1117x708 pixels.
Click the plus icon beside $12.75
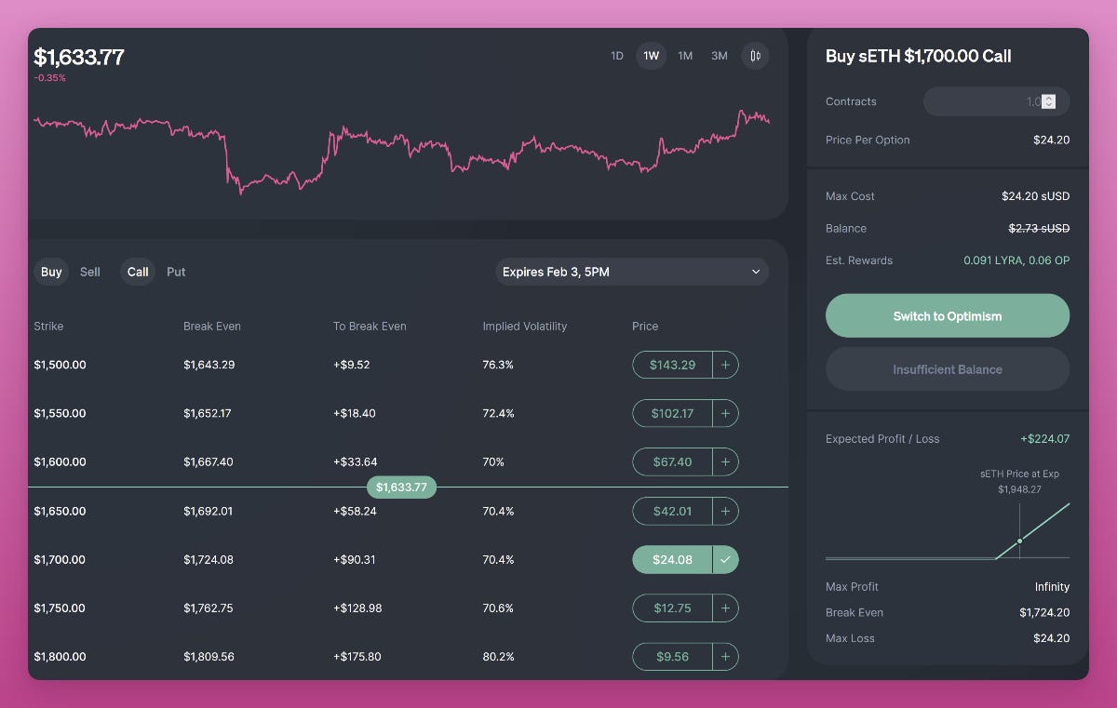pyautogui.click(x=725, y=608)
